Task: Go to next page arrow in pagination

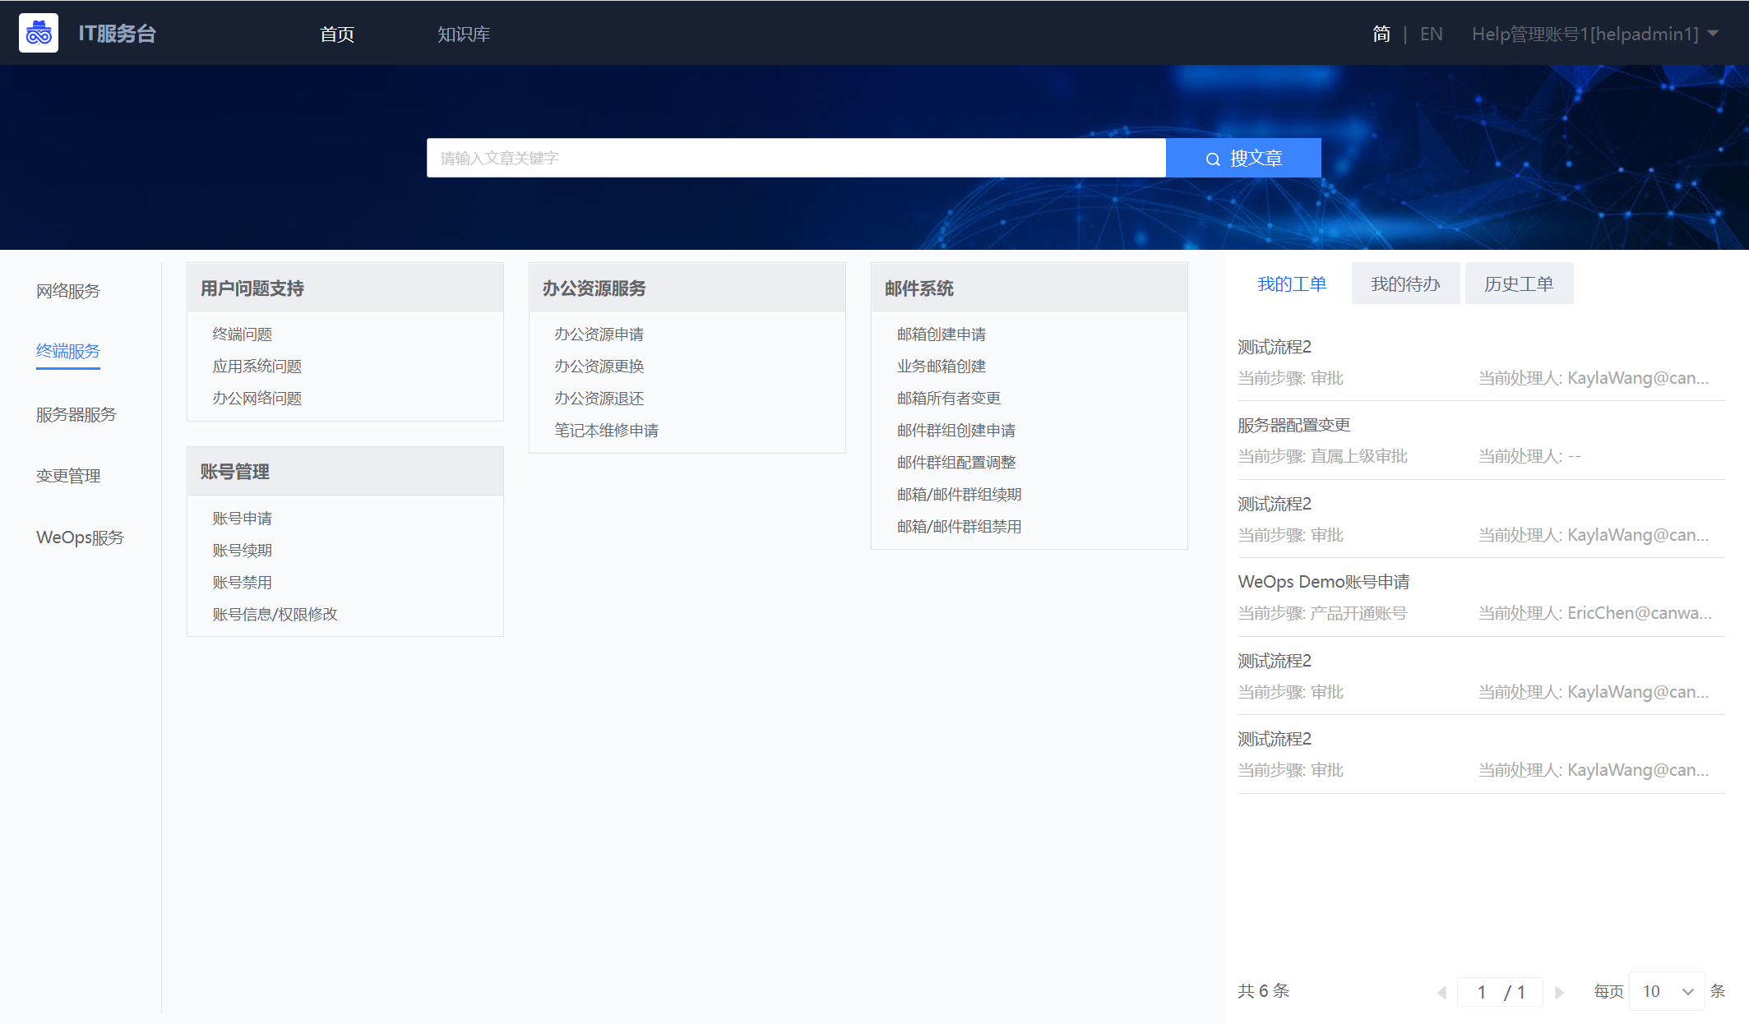Action: (1558, 992)
